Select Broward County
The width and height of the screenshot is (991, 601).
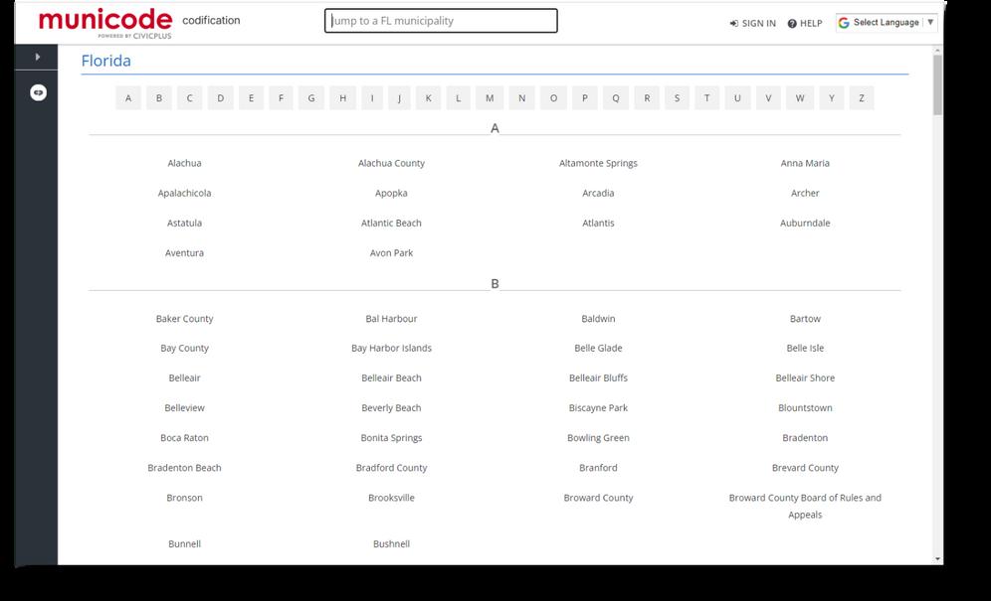point(598,498)
